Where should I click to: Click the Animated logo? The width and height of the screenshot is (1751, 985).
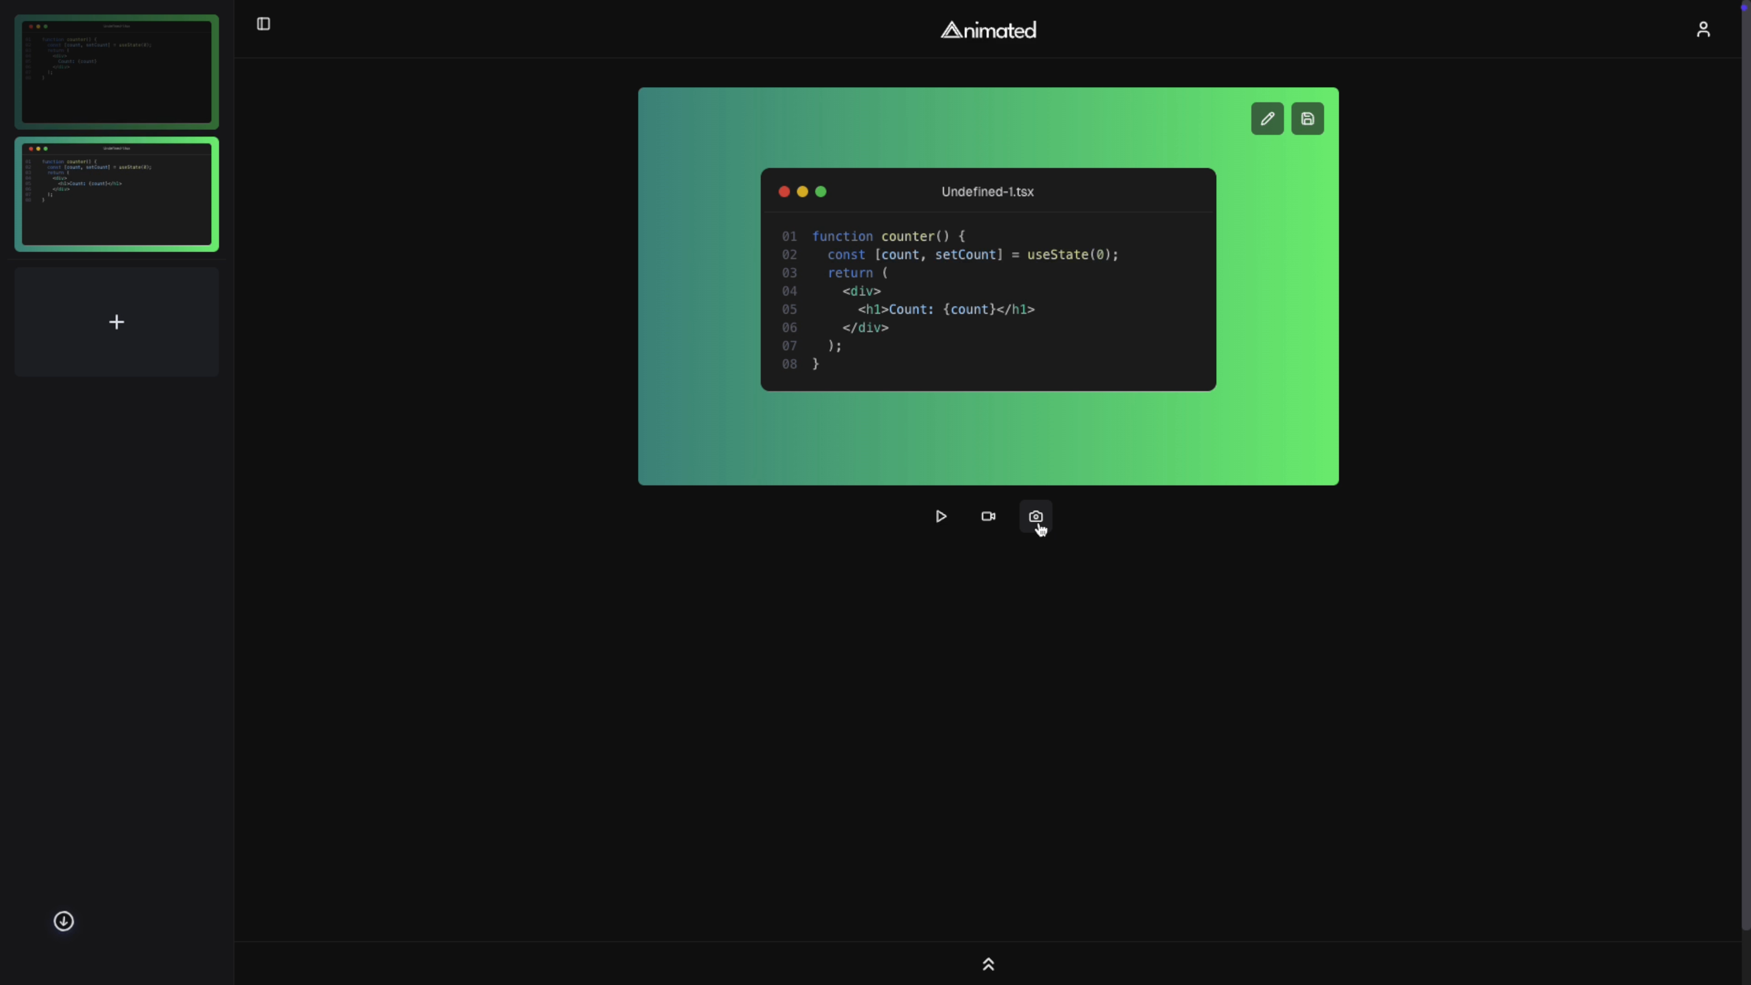pyautogui.click(x=988, y=30)
